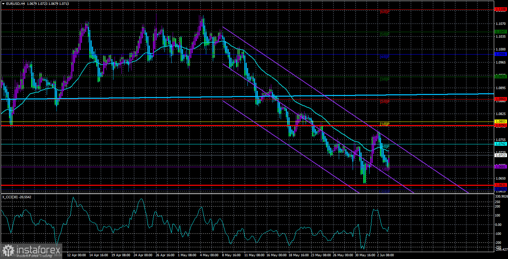Image resolution: width=508 pixels, height=259 pixels.
Task: Click the green 1.1047 price tag
Action: pyautogui.click(x=501, y=32)
